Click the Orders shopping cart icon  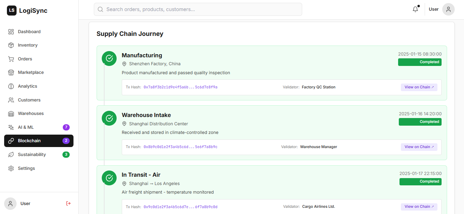[11, 59]
